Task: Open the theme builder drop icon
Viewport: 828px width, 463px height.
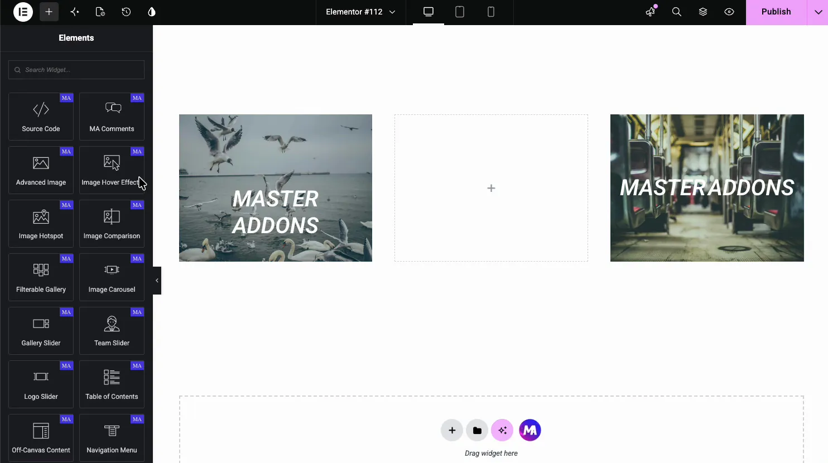Action: point(152,12)
